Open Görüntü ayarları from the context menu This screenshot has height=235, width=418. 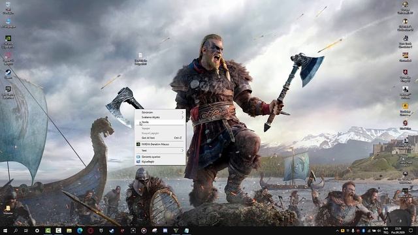(159, 157)
